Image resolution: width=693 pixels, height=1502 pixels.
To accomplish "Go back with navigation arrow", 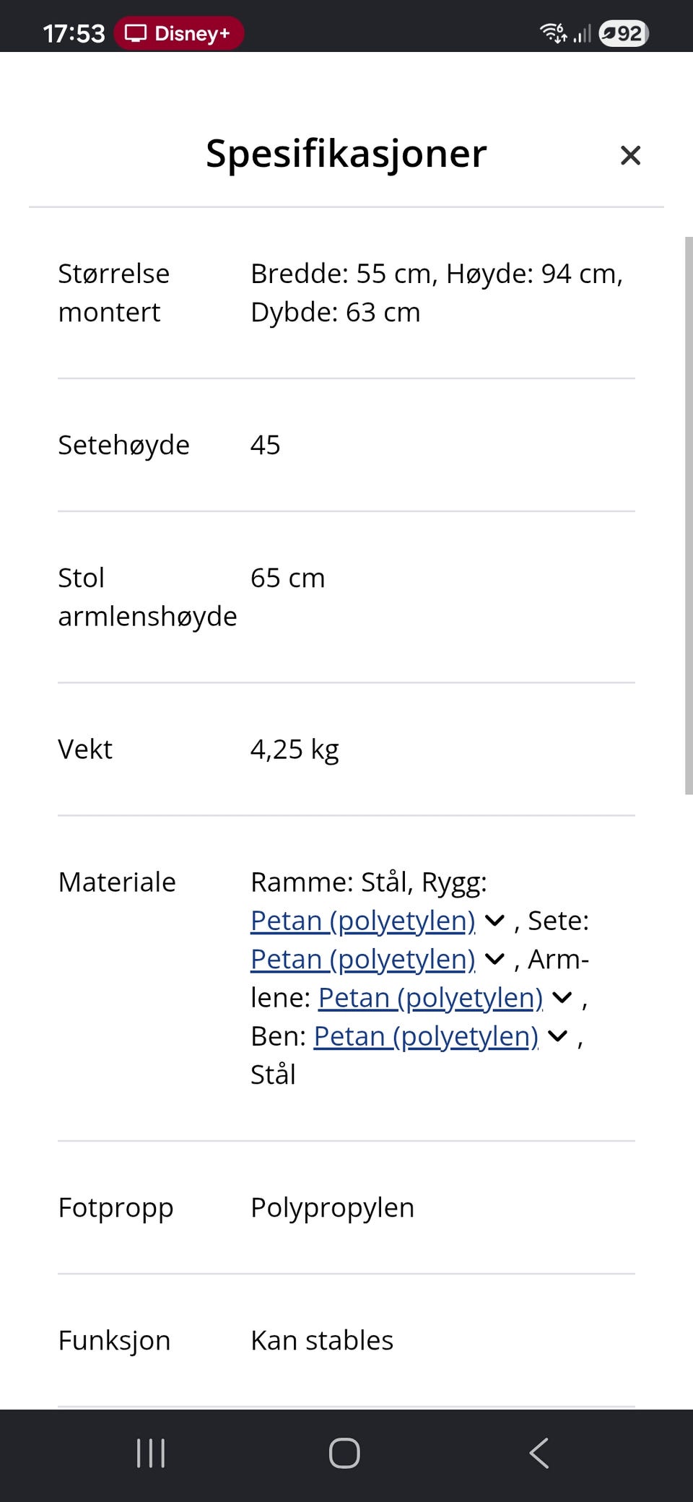I will point(539,1453).
